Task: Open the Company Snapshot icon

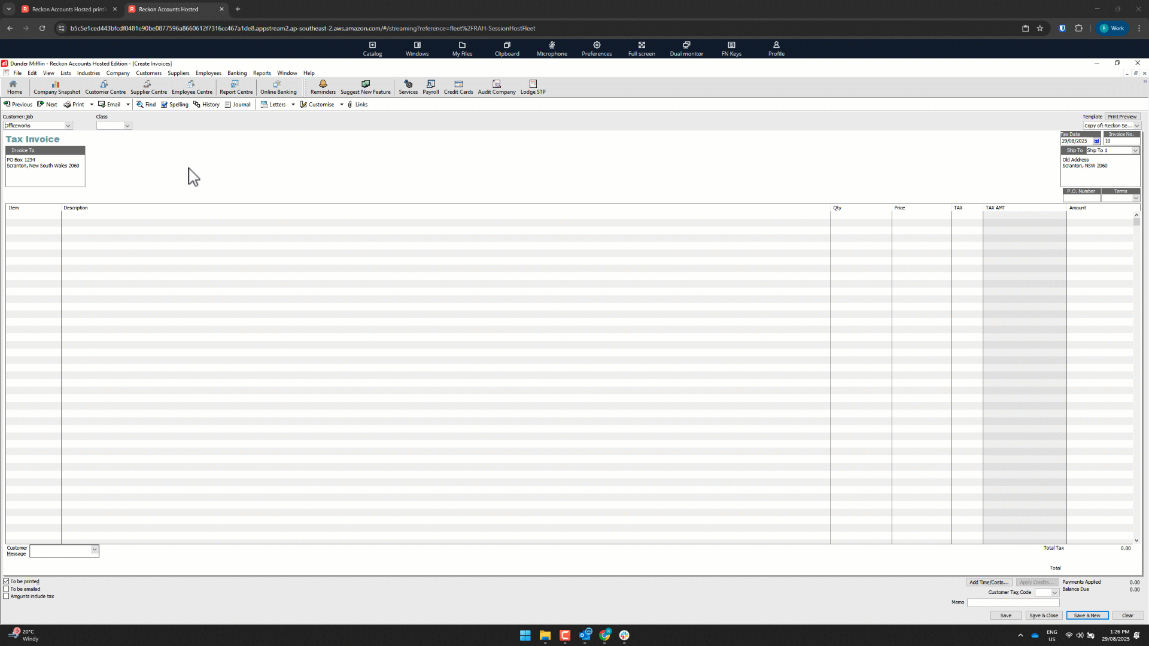Action: 57,87
